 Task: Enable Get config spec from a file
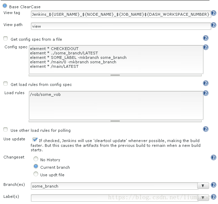tap(5, 39)
